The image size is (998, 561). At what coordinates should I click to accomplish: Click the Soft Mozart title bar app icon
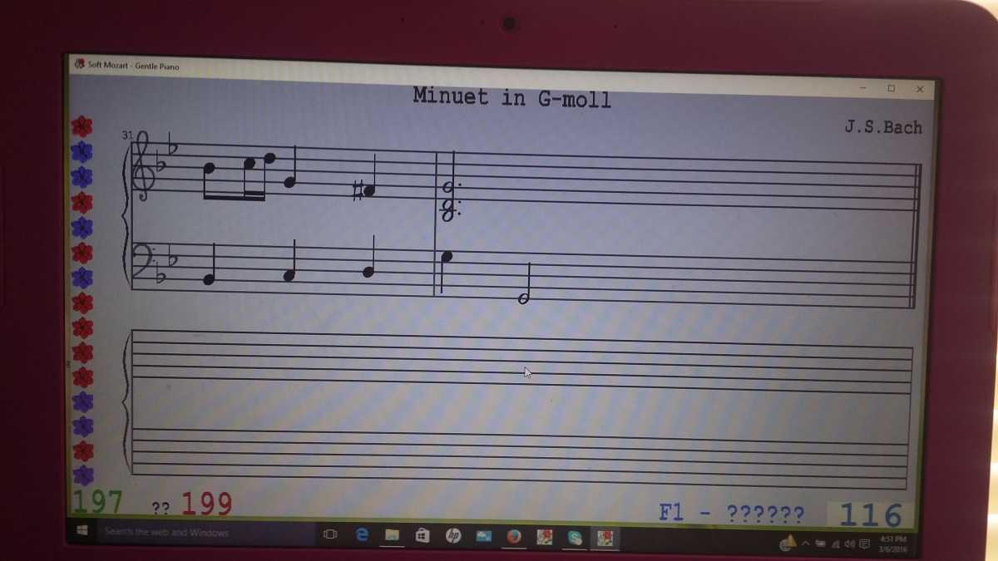[x=79, y=63]
